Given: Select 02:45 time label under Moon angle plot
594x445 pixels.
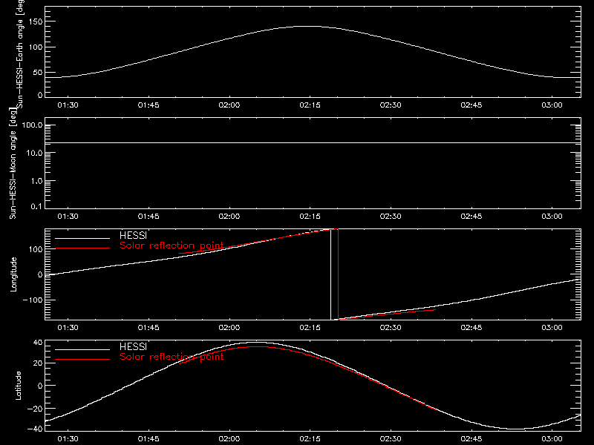Looking at the screenshot, I should click(x=471, y=216).
